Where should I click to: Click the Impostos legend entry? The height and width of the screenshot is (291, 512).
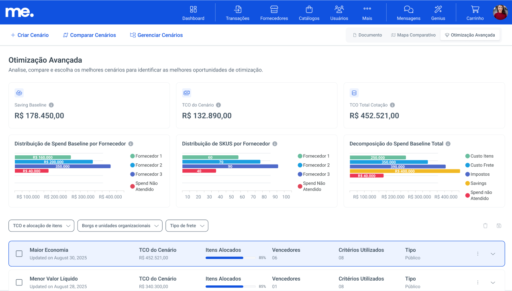pyautogui.click(x=477, y=175)
